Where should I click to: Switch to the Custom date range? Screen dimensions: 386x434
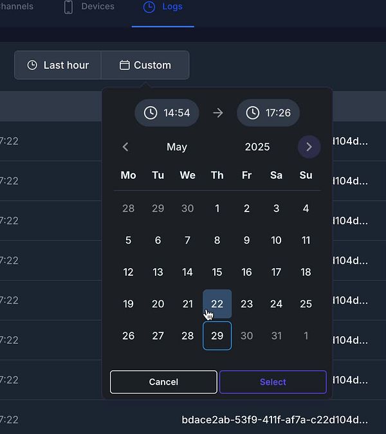[x=145, y=66]
